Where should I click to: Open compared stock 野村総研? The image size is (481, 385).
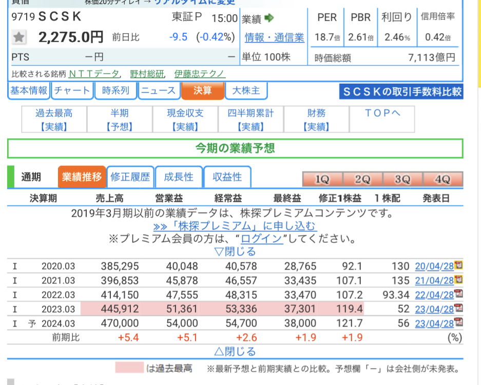point(147,74)
